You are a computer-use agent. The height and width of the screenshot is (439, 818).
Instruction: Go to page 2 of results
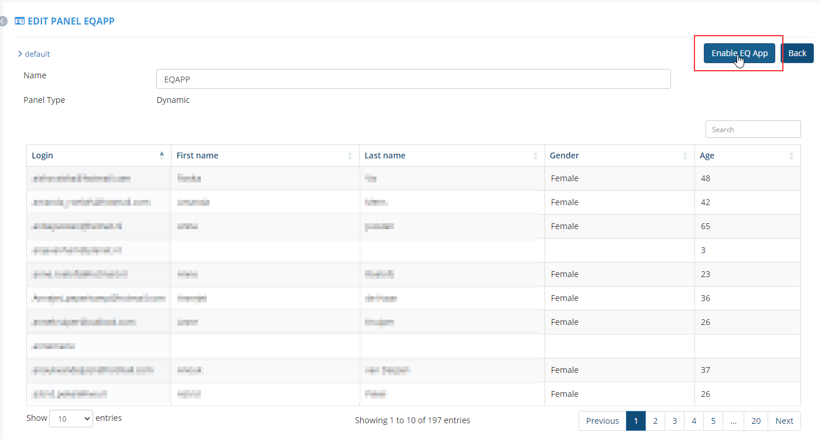(655, 421)
